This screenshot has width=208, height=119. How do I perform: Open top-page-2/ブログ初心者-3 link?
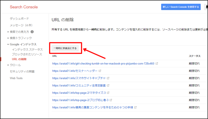click(x=80, y=100)
